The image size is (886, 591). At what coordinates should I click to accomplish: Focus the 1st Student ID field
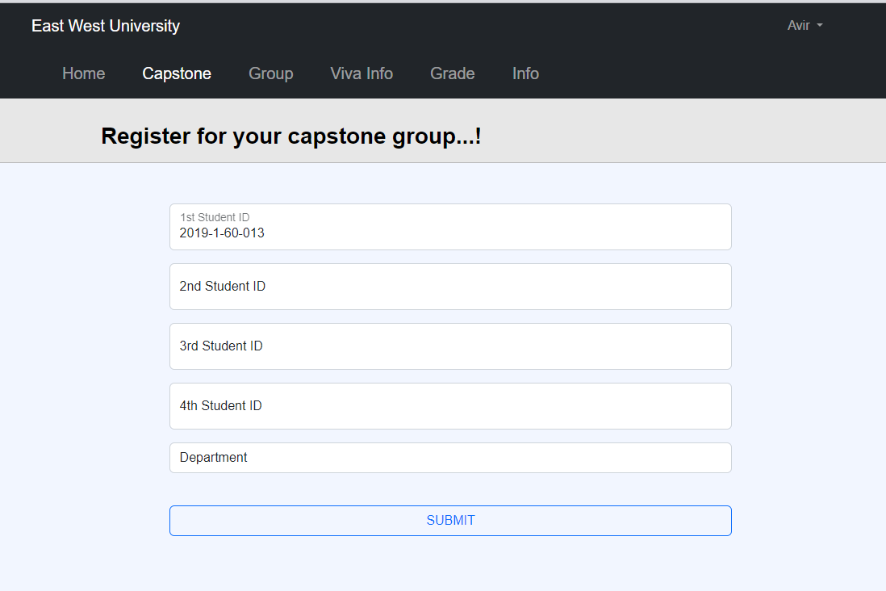tap(450, 227)
